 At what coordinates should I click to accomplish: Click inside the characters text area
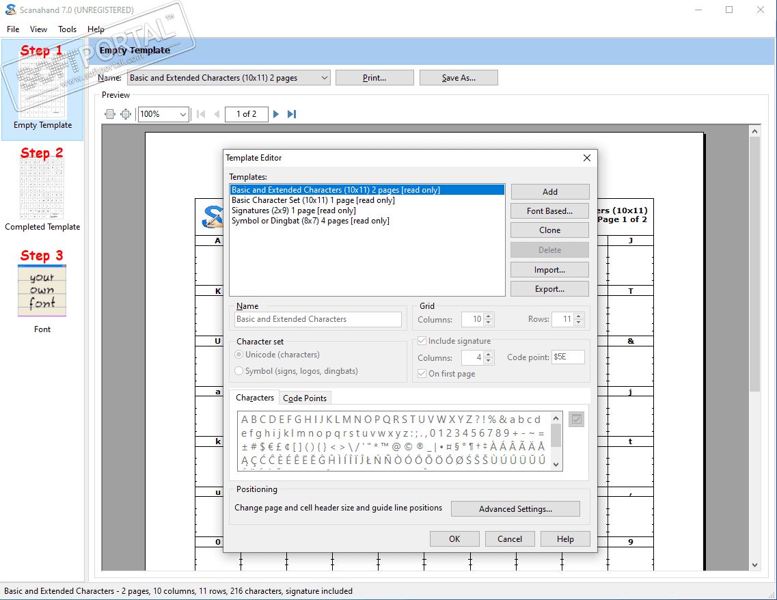[x=394, y=441]
